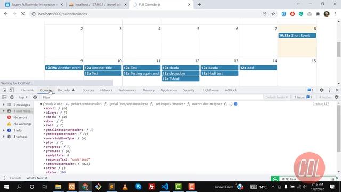Expand the promise function property
This screenshot has width=341, height=192.
[44, 151]
